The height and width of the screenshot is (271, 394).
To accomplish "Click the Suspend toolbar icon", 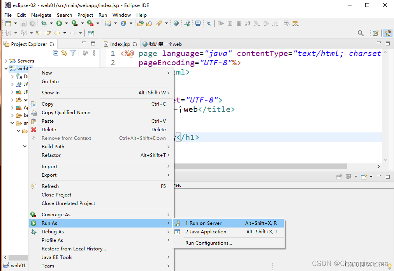I will [x=230, y=23].
